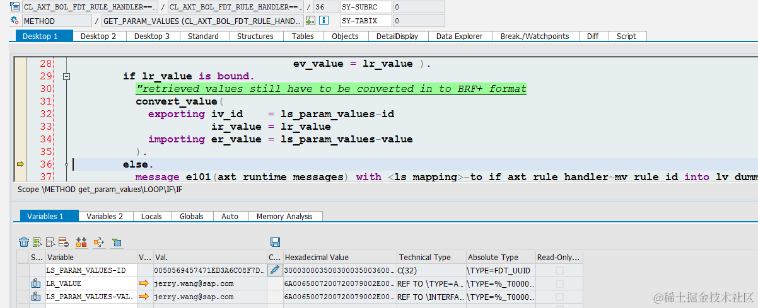Image resolution: width=758 pixels, height=308 pixels.
Task: Click the second row-edit icon in variables toolbar
Action: click(x=50, y=242)
